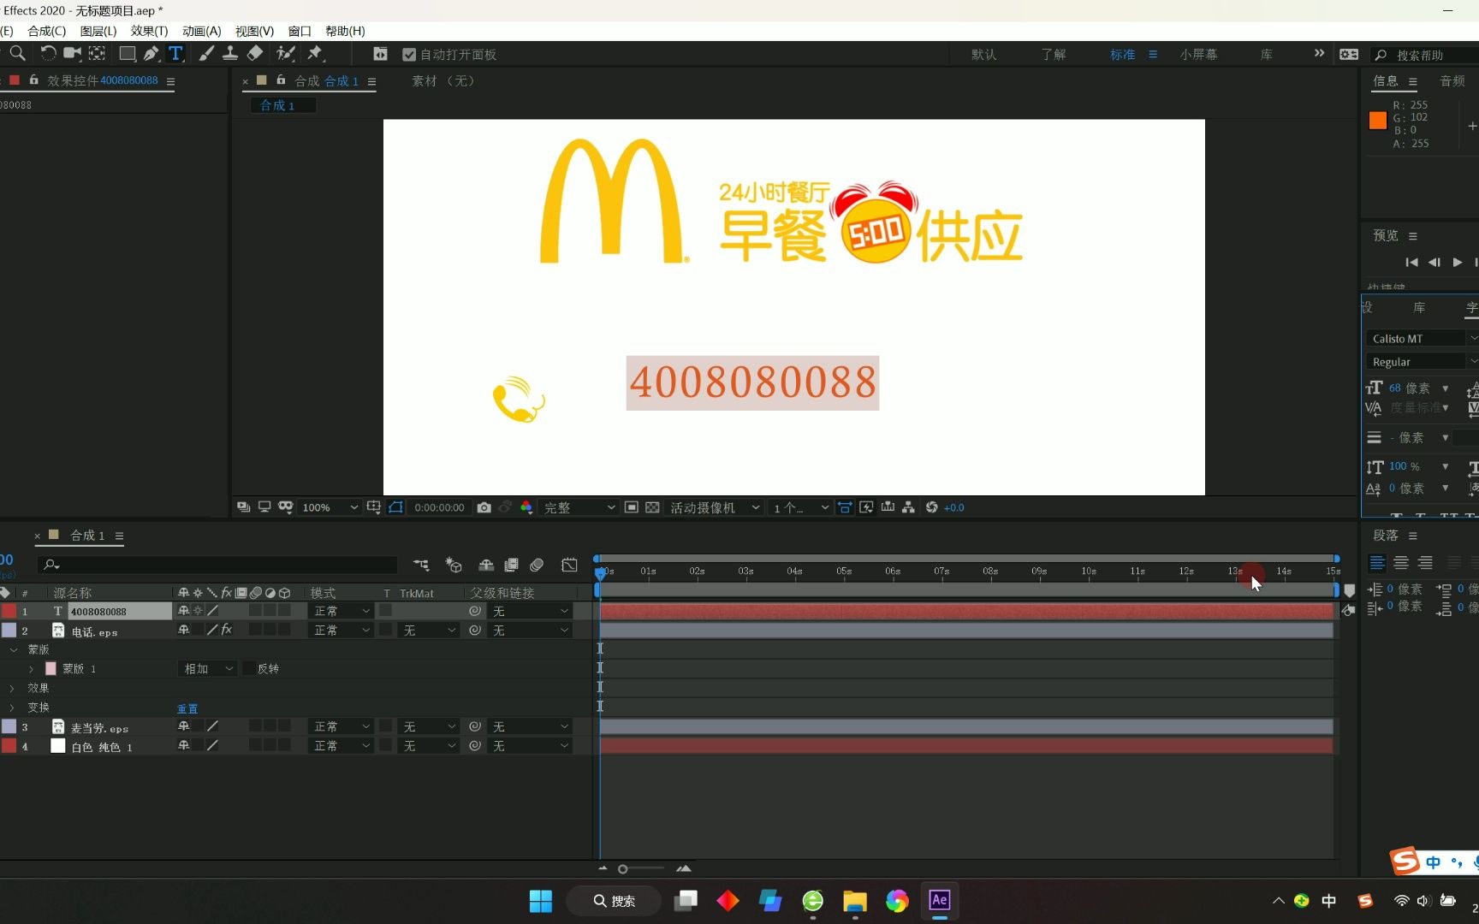Select the Brush tool
The image size is (1479, 924).
206,53
